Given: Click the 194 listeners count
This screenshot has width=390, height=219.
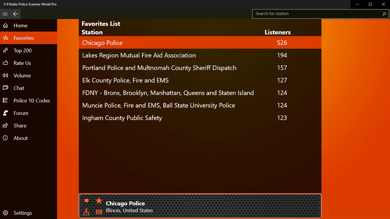Looking at the screenshot, I should [282, 55].
